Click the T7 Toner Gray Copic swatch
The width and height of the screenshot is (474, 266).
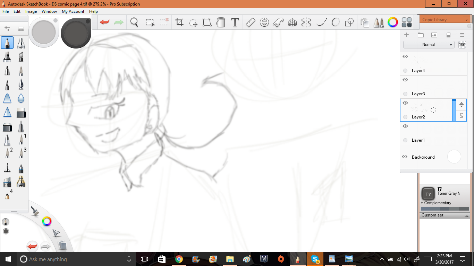(428, 194)
